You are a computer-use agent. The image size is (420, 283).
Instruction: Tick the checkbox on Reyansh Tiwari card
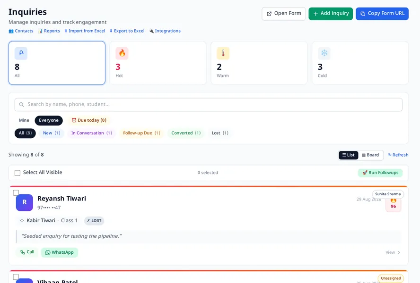point(16,192)
